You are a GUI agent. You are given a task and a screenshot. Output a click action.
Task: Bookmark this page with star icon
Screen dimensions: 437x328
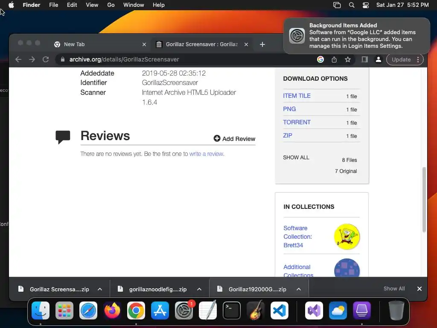pyautogui.click(x=348, y=59)
